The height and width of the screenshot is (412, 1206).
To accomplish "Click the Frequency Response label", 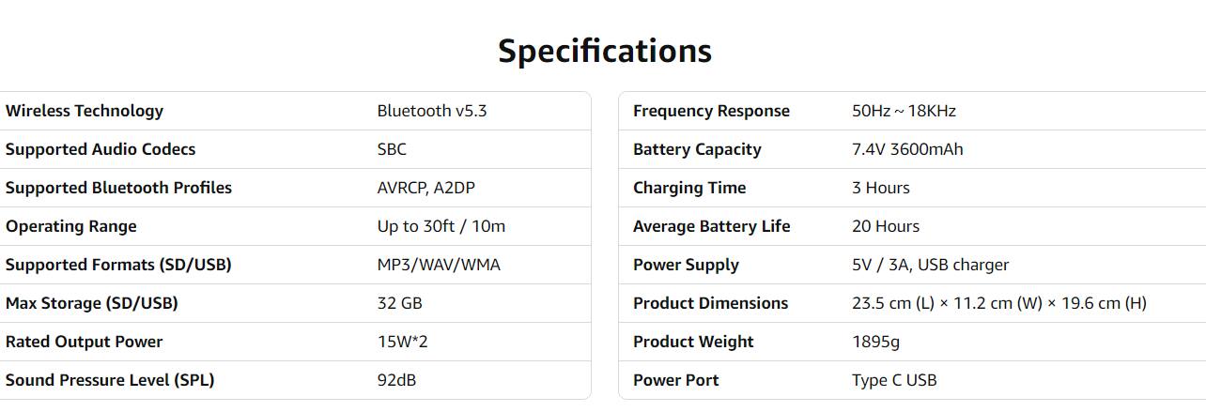I will tap(711, 111).
